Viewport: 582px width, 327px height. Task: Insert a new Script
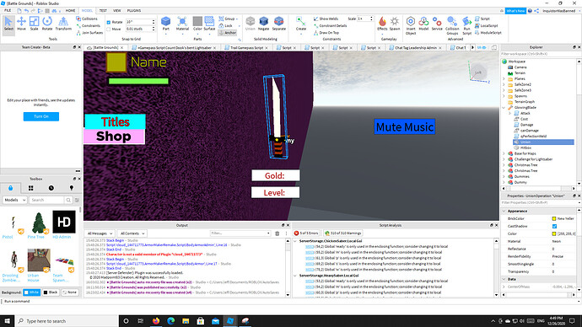[x=482, y=19]
